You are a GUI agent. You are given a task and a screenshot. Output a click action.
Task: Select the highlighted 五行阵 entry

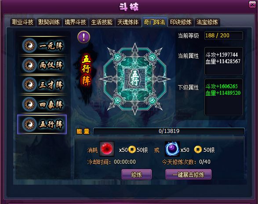pos(42,124)
